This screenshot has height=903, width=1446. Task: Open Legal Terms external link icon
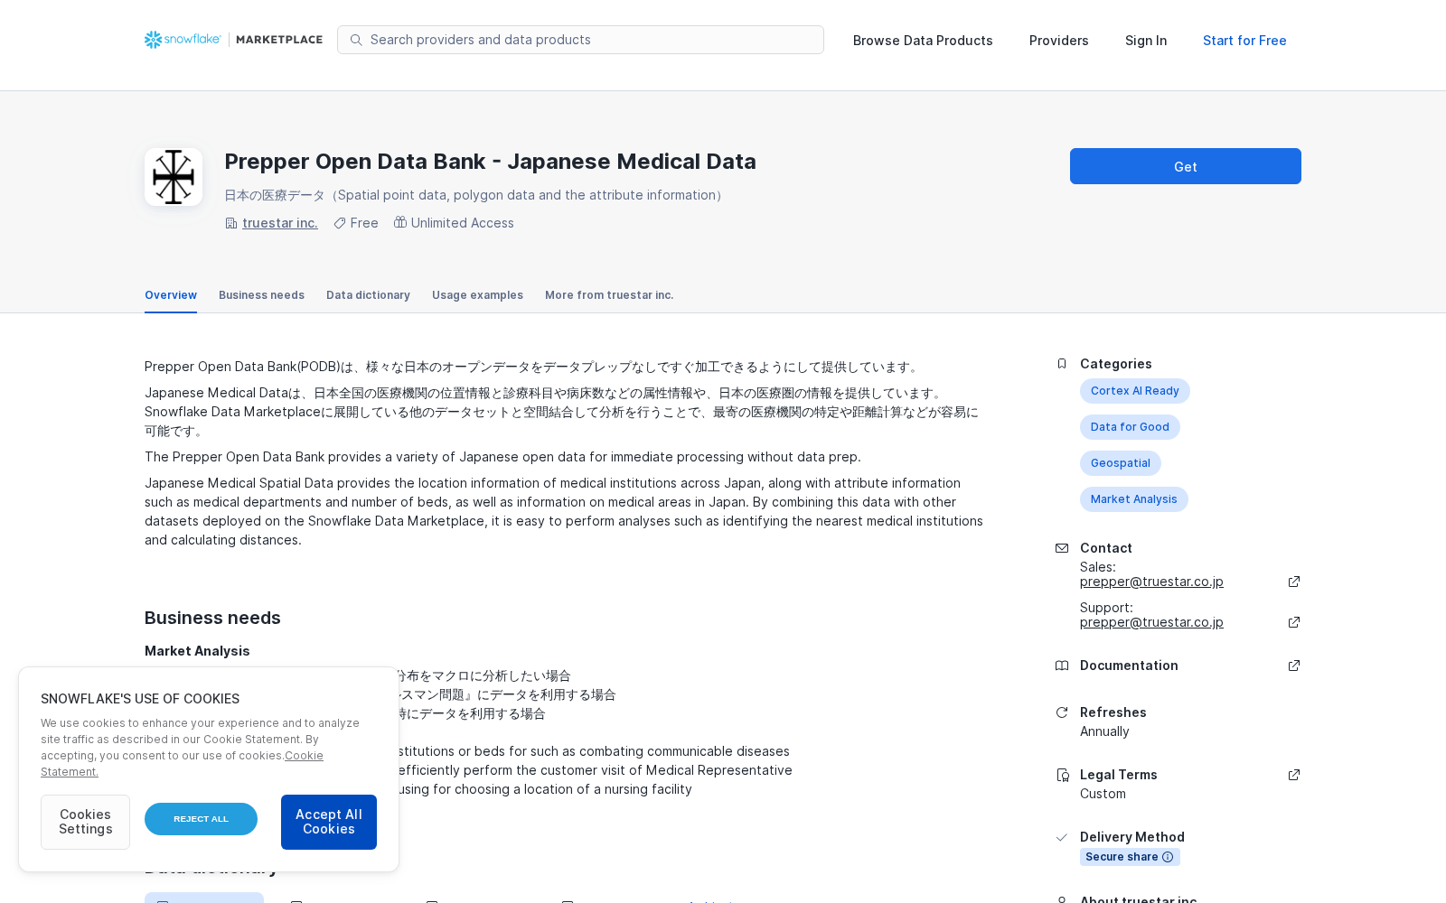pos(1294,775)
